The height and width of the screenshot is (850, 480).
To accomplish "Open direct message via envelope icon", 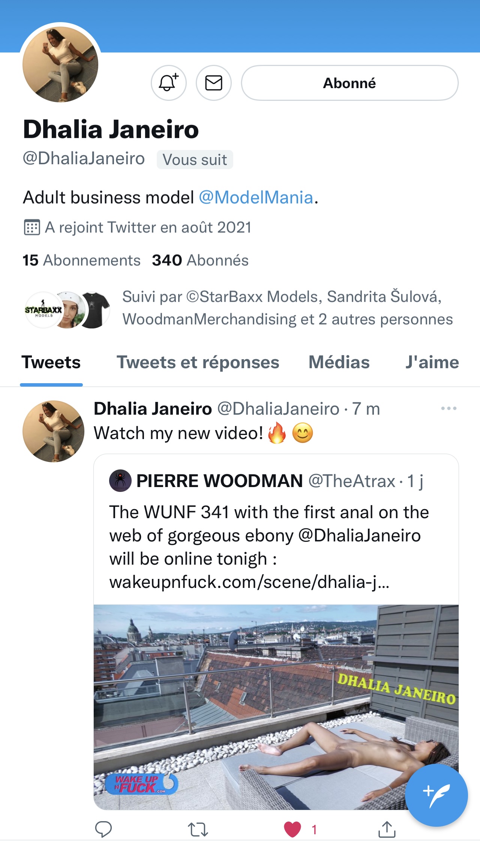I will click(x=213, y=83).
